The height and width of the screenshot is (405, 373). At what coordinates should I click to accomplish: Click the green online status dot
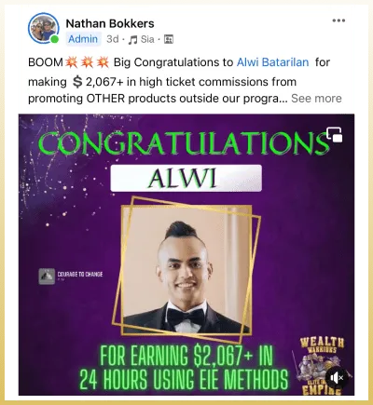click(x=55, y=39)
